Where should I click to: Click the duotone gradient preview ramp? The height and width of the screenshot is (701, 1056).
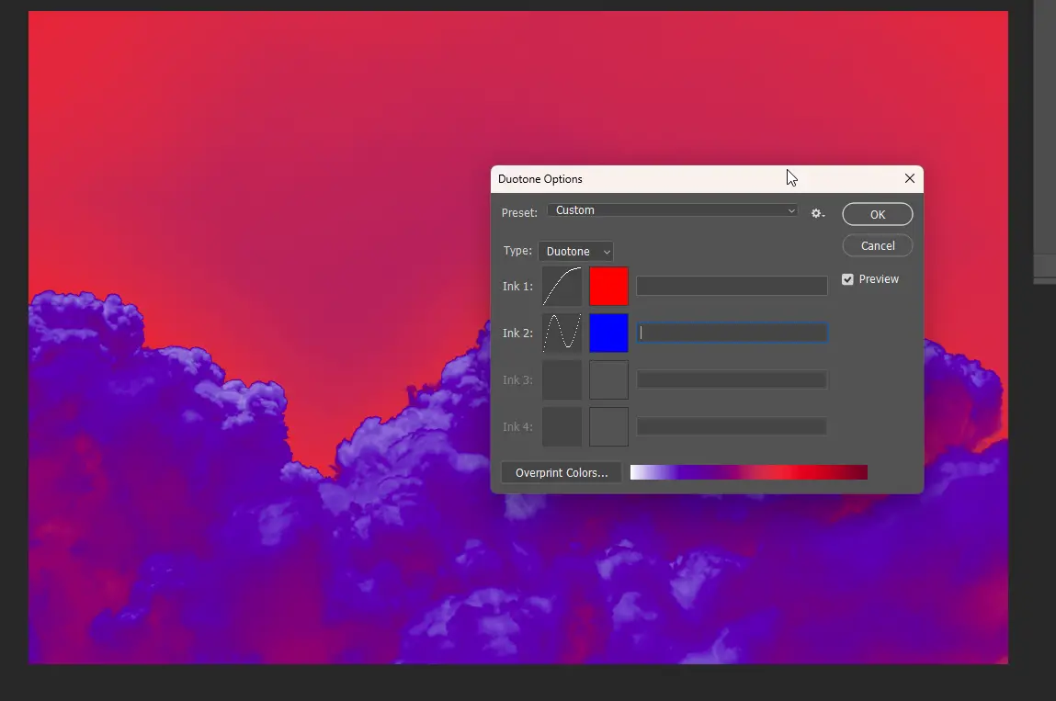click(748, 471)
